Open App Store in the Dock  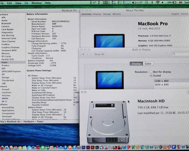74,147
